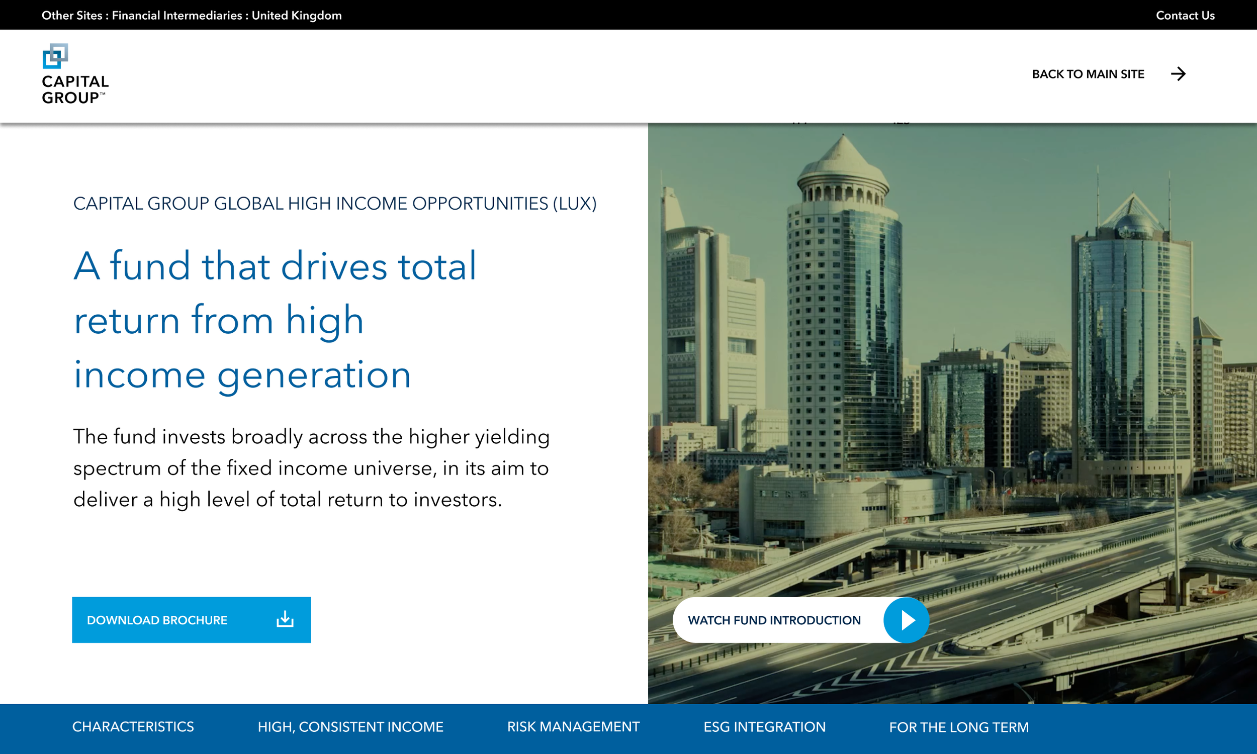Click the Capital Group logo
Image resolution: width=1257 pixels, height=754 pixels.
(x=74, y=75)
